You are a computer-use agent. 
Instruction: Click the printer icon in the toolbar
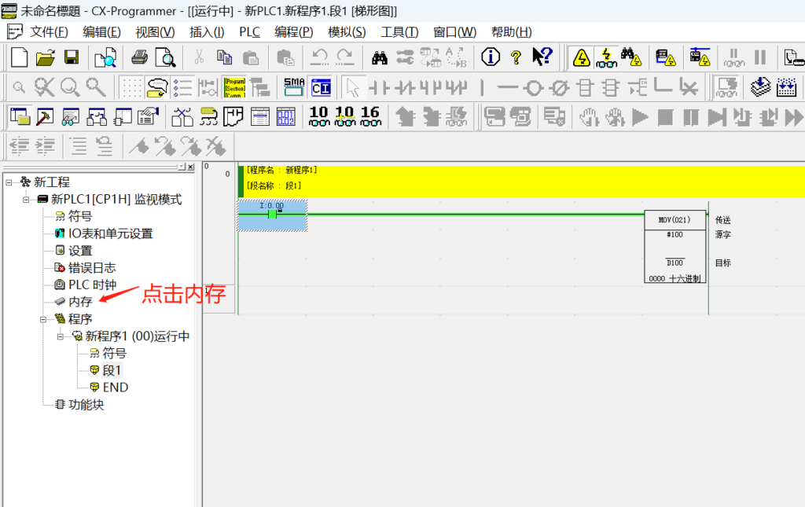coord(139,57)
